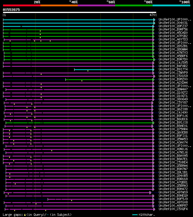Click the arrowhead ending the UniRef100_B9SJI8 alignment

click(x=153, y=123)
